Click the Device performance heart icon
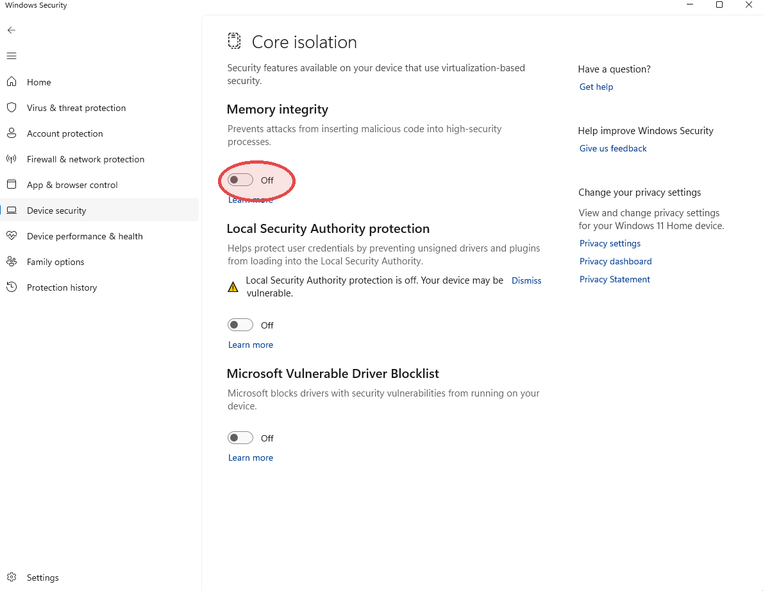 12,236
